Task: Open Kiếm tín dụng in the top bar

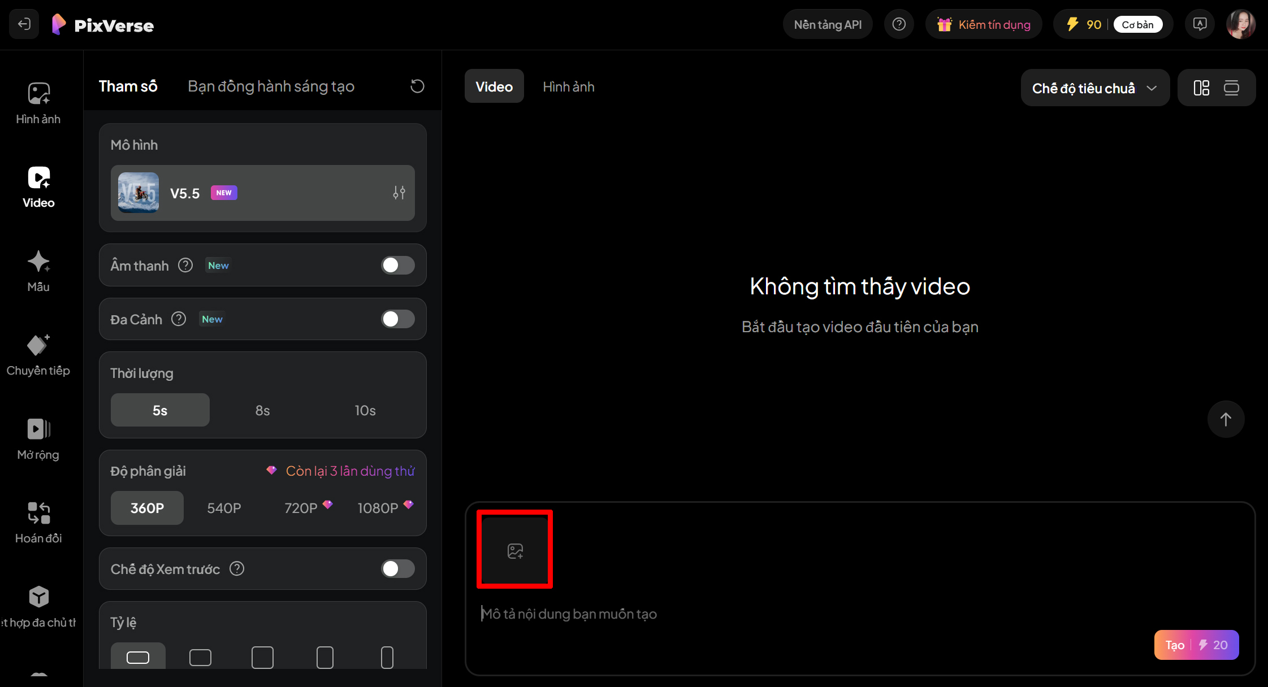Action: tap(984, 24)
